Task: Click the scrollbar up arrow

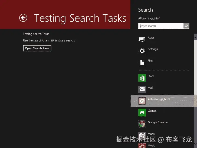Action: click(195, 37)
